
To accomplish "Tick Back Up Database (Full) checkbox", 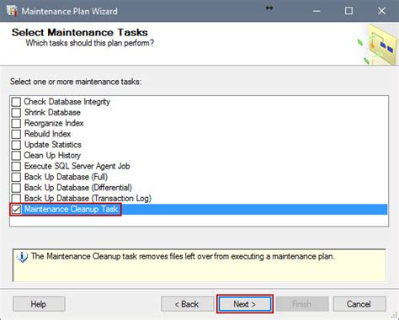I will tap(16, 177).
